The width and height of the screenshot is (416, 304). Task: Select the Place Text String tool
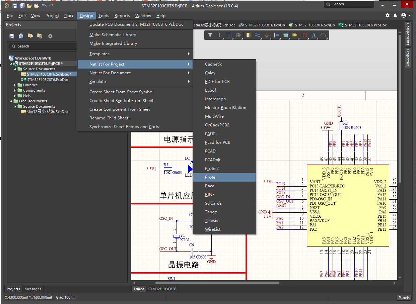[x=314, y=35]
